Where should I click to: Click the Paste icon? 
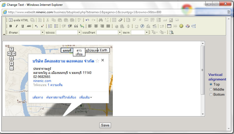point(60,20)
